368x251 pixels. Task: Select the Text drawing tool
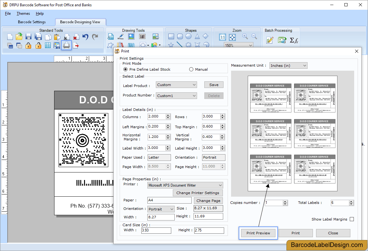111,37
